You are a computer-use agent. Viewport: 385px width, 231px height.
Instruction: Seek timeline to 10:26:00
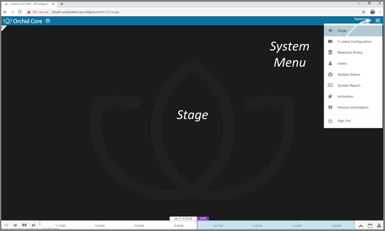tap(178, 225)
